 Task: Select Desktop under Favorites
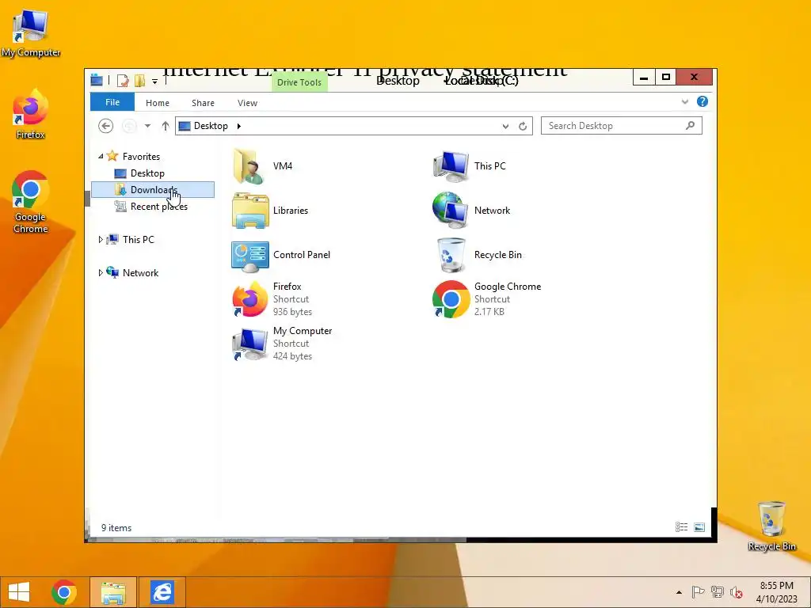click(x=147, y=173)
